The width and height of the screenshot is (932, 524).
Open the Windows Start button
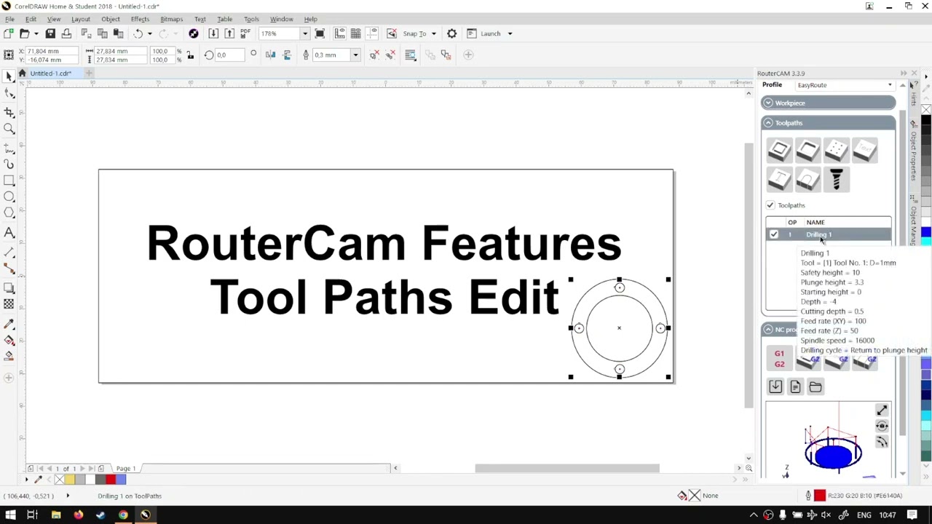coord(10,515)
